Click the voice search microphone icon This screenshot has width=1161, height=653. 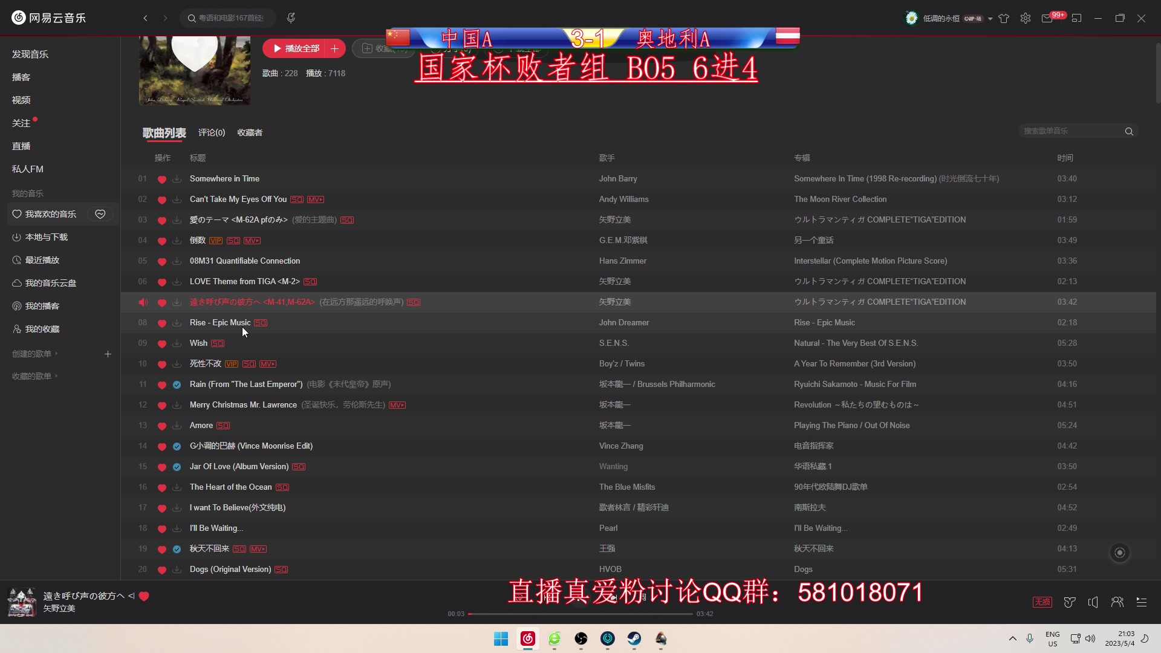(291, 18)
